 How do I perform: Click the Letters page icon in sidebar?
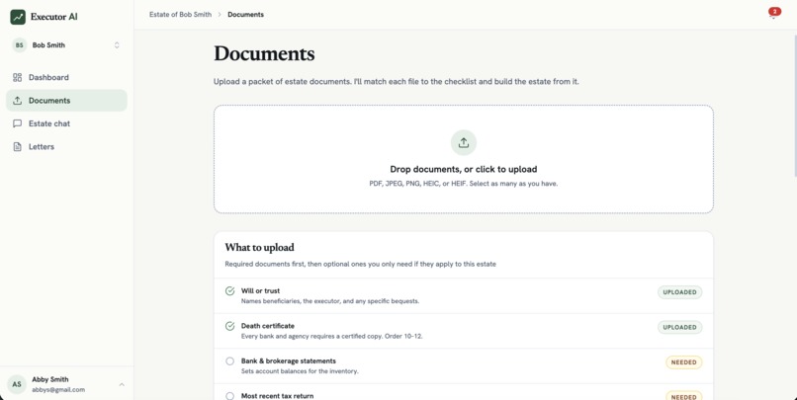pyautogui.click(x=17, y=147)
